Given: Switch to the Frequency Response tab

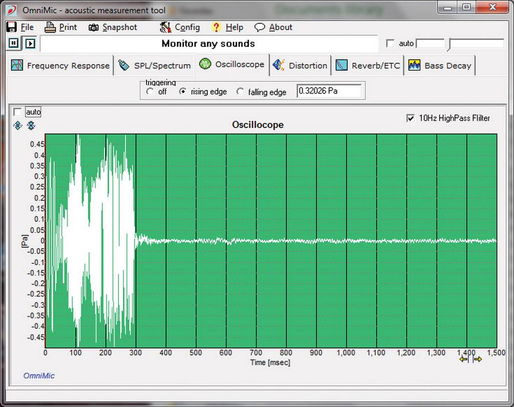Looking at the screenshot, I should click(x=61, y=66).
